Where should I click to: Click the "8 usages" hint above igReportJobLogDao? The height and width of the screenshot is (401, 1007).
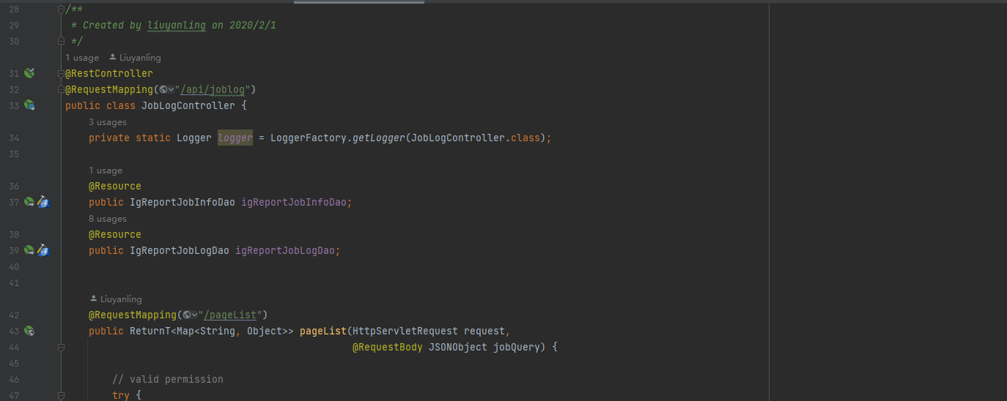click(x=108, y=219)
